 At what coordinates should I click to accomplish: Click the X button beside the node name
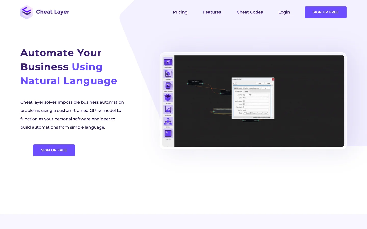point(266,88)
